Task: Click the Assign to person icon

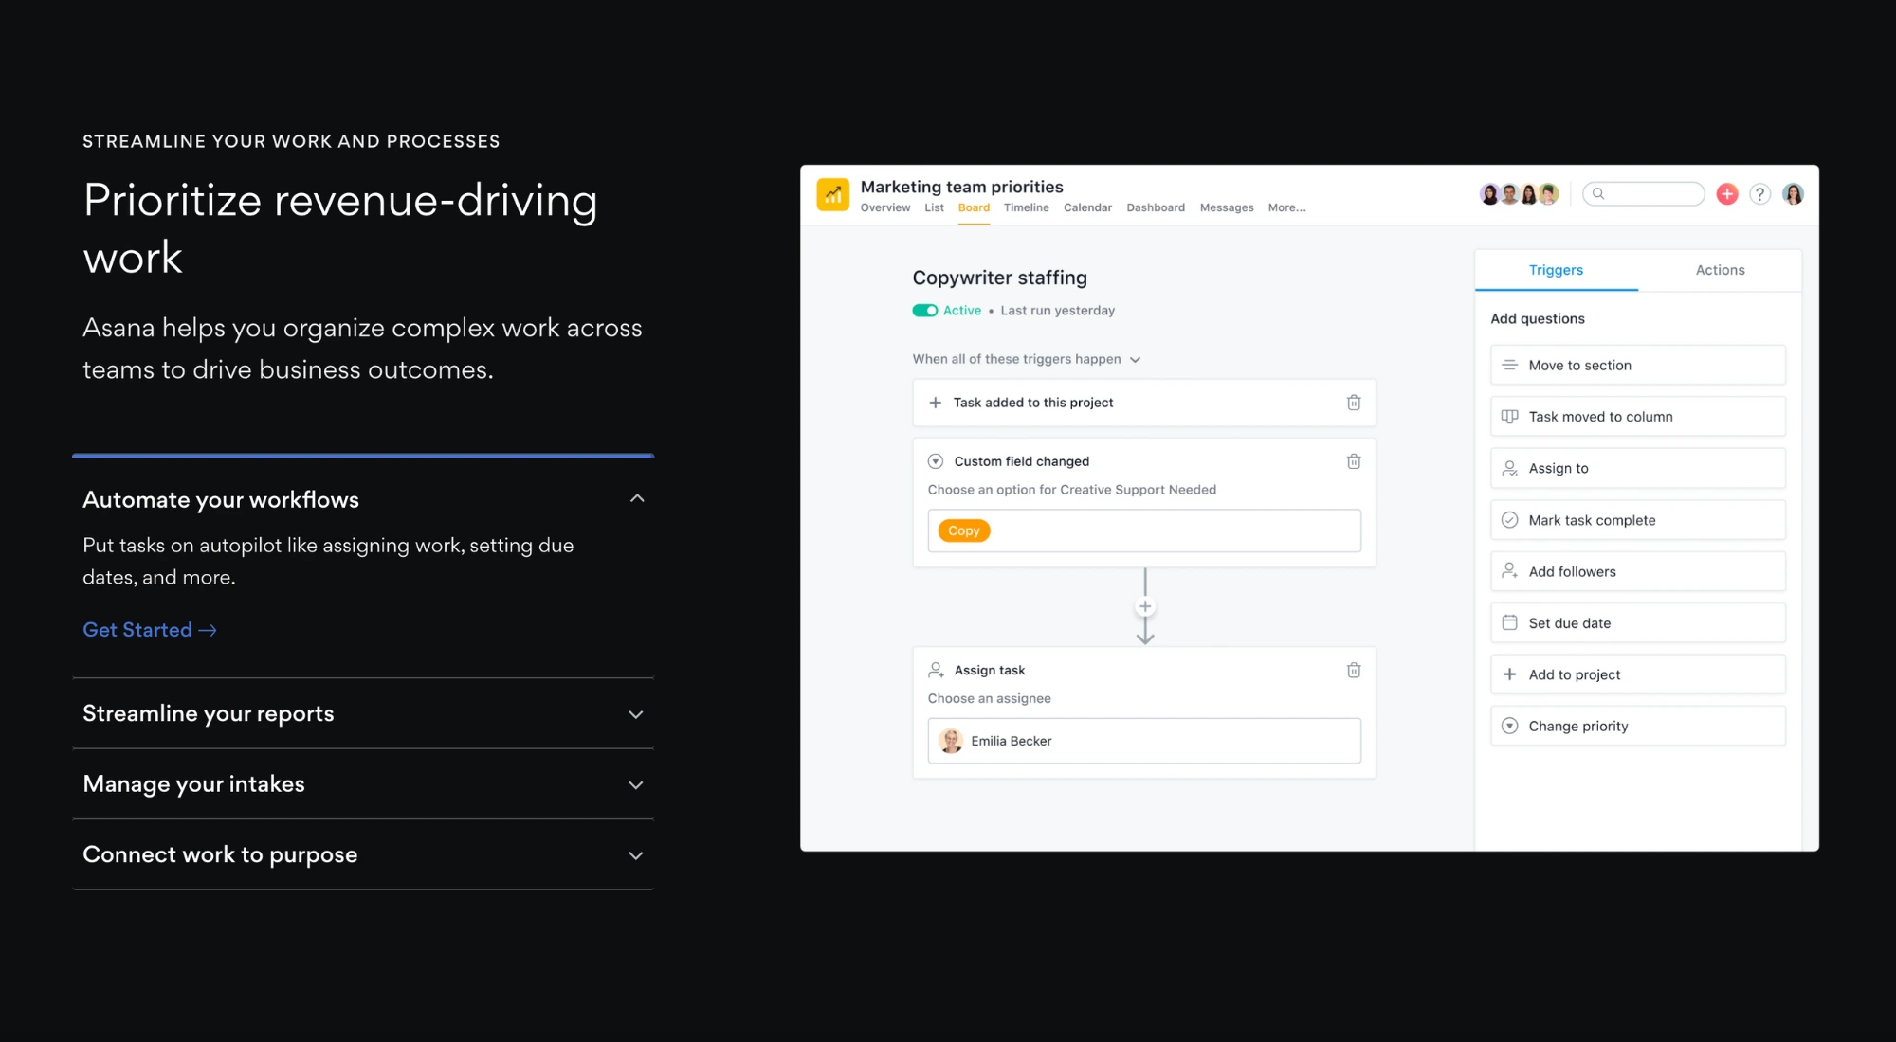Action: coord(1509,467)
